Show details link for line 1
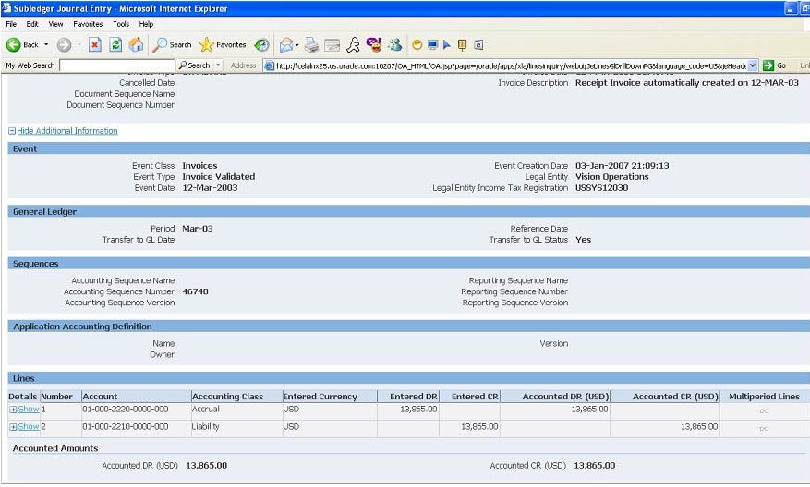The width and height of the screenshot is (810, 487). [x=29, y=410]
